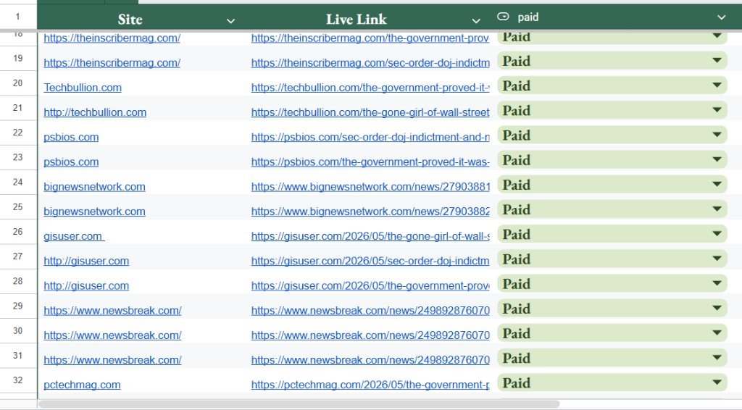Image resolution: width=742 pixels, height=410 pixels.
Task: Expand the Paid dropdown in row 25
Action: [717, 209]
